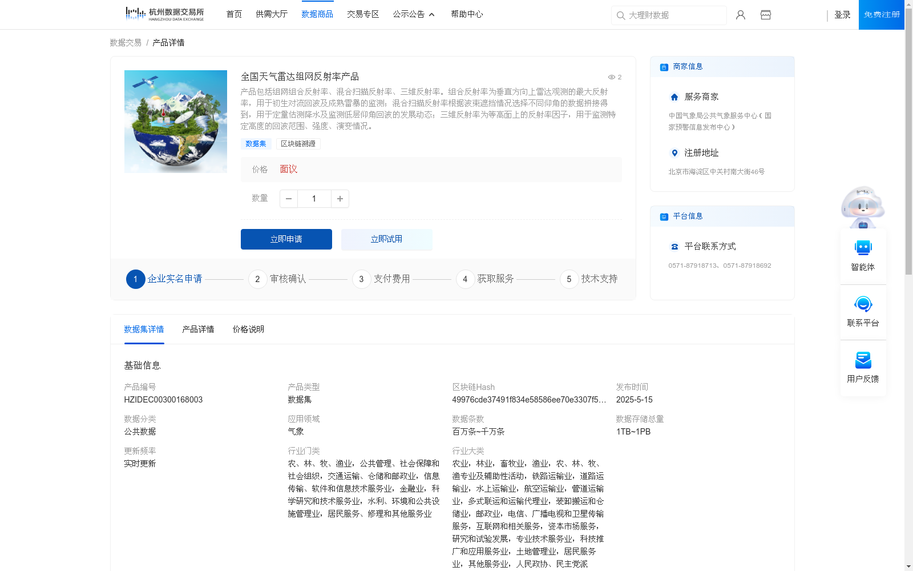Click the location pin icon beside 注册地址

[x=674, y=152]
